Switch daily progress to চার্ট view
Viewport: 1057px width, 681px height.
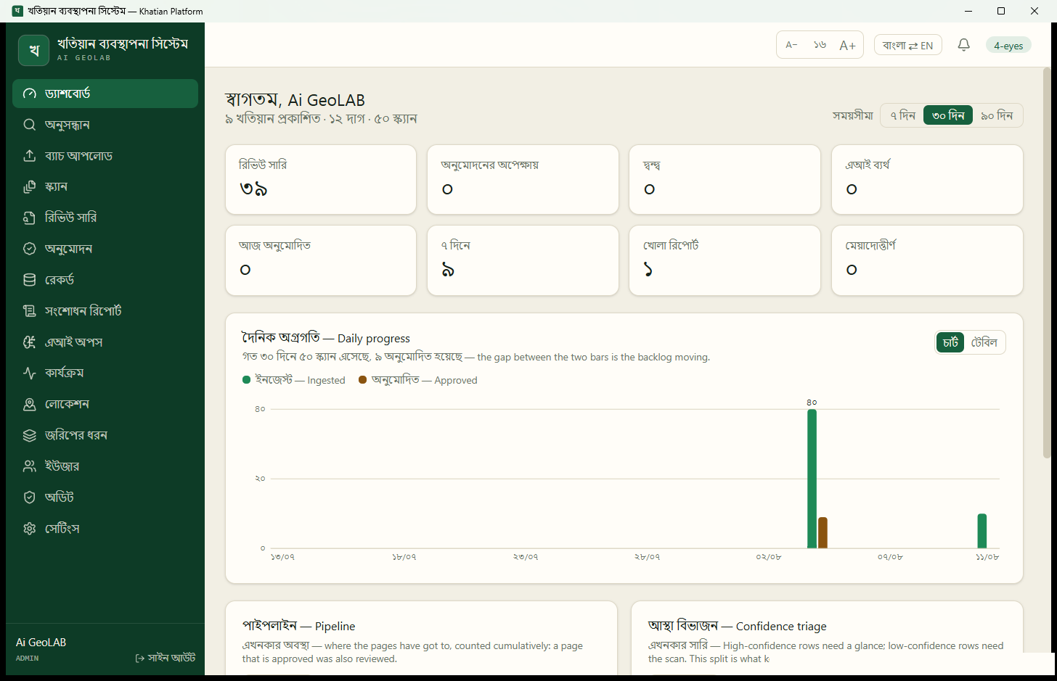pyautogui.click(x=950, y=342)
